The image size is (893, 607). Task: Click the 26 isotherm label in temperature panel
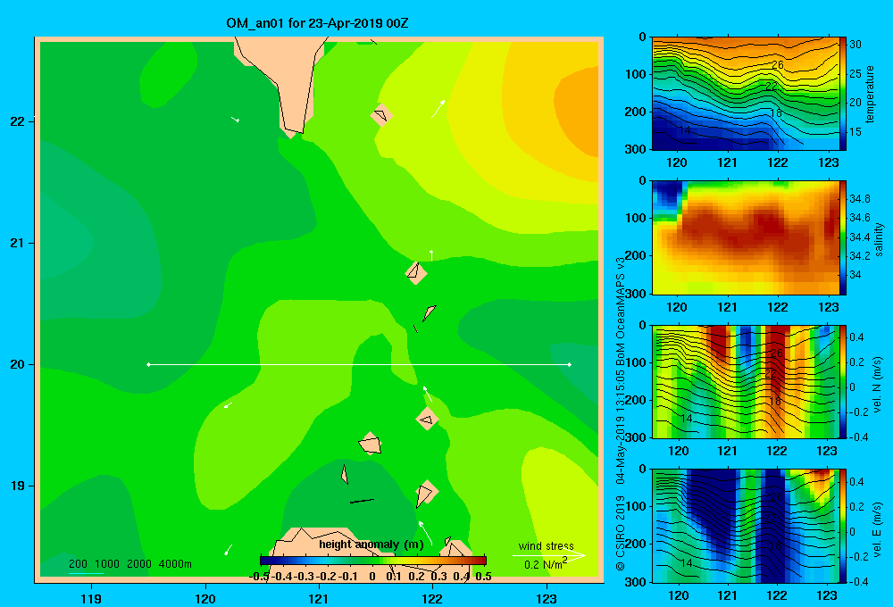coord(778,65)
